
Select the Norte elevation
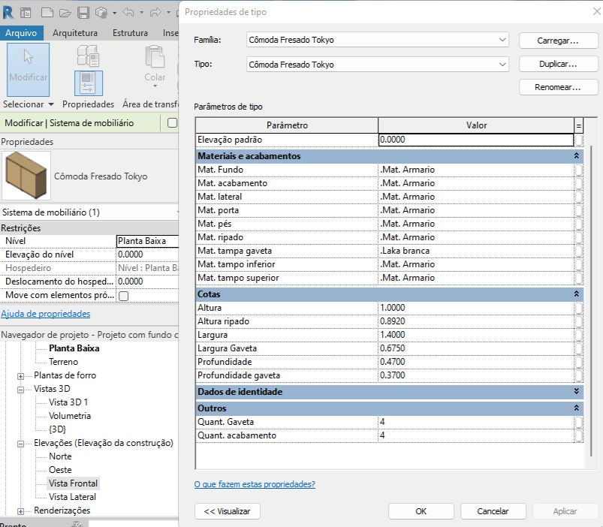pos(60,456)
